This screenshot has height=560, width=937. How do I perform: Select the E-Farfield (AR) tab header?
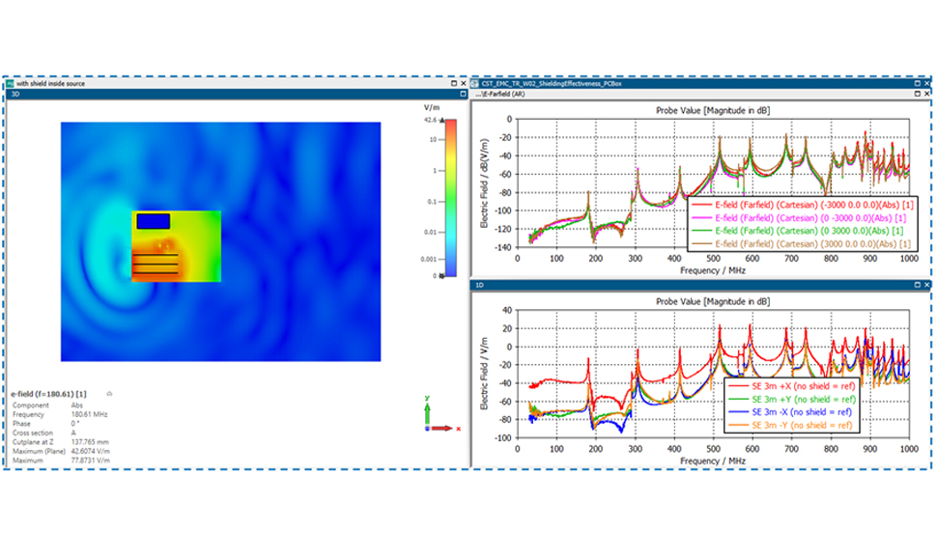click(x=502, y=95)
